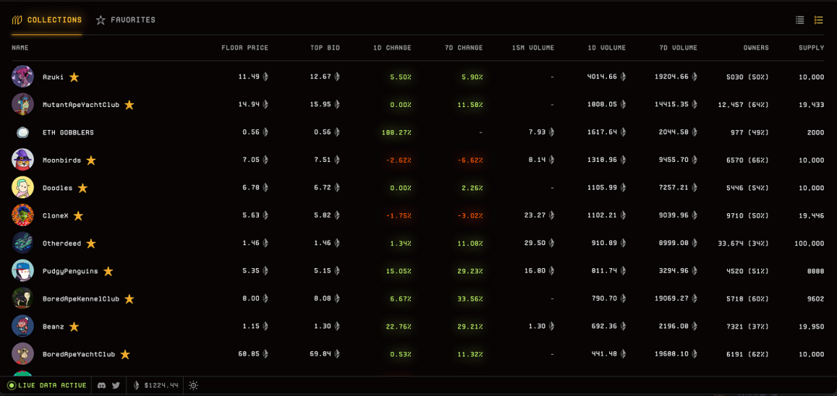Click the ETH price $1224.44 indicator

tap(155, 385)
